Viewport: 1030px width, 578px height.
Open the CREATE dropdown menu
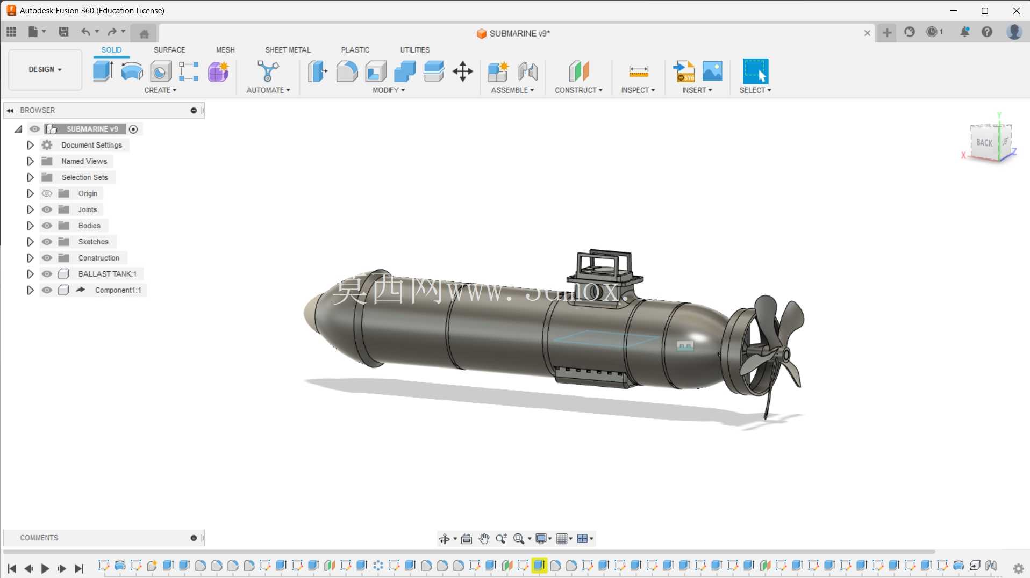tap(160, 90)
